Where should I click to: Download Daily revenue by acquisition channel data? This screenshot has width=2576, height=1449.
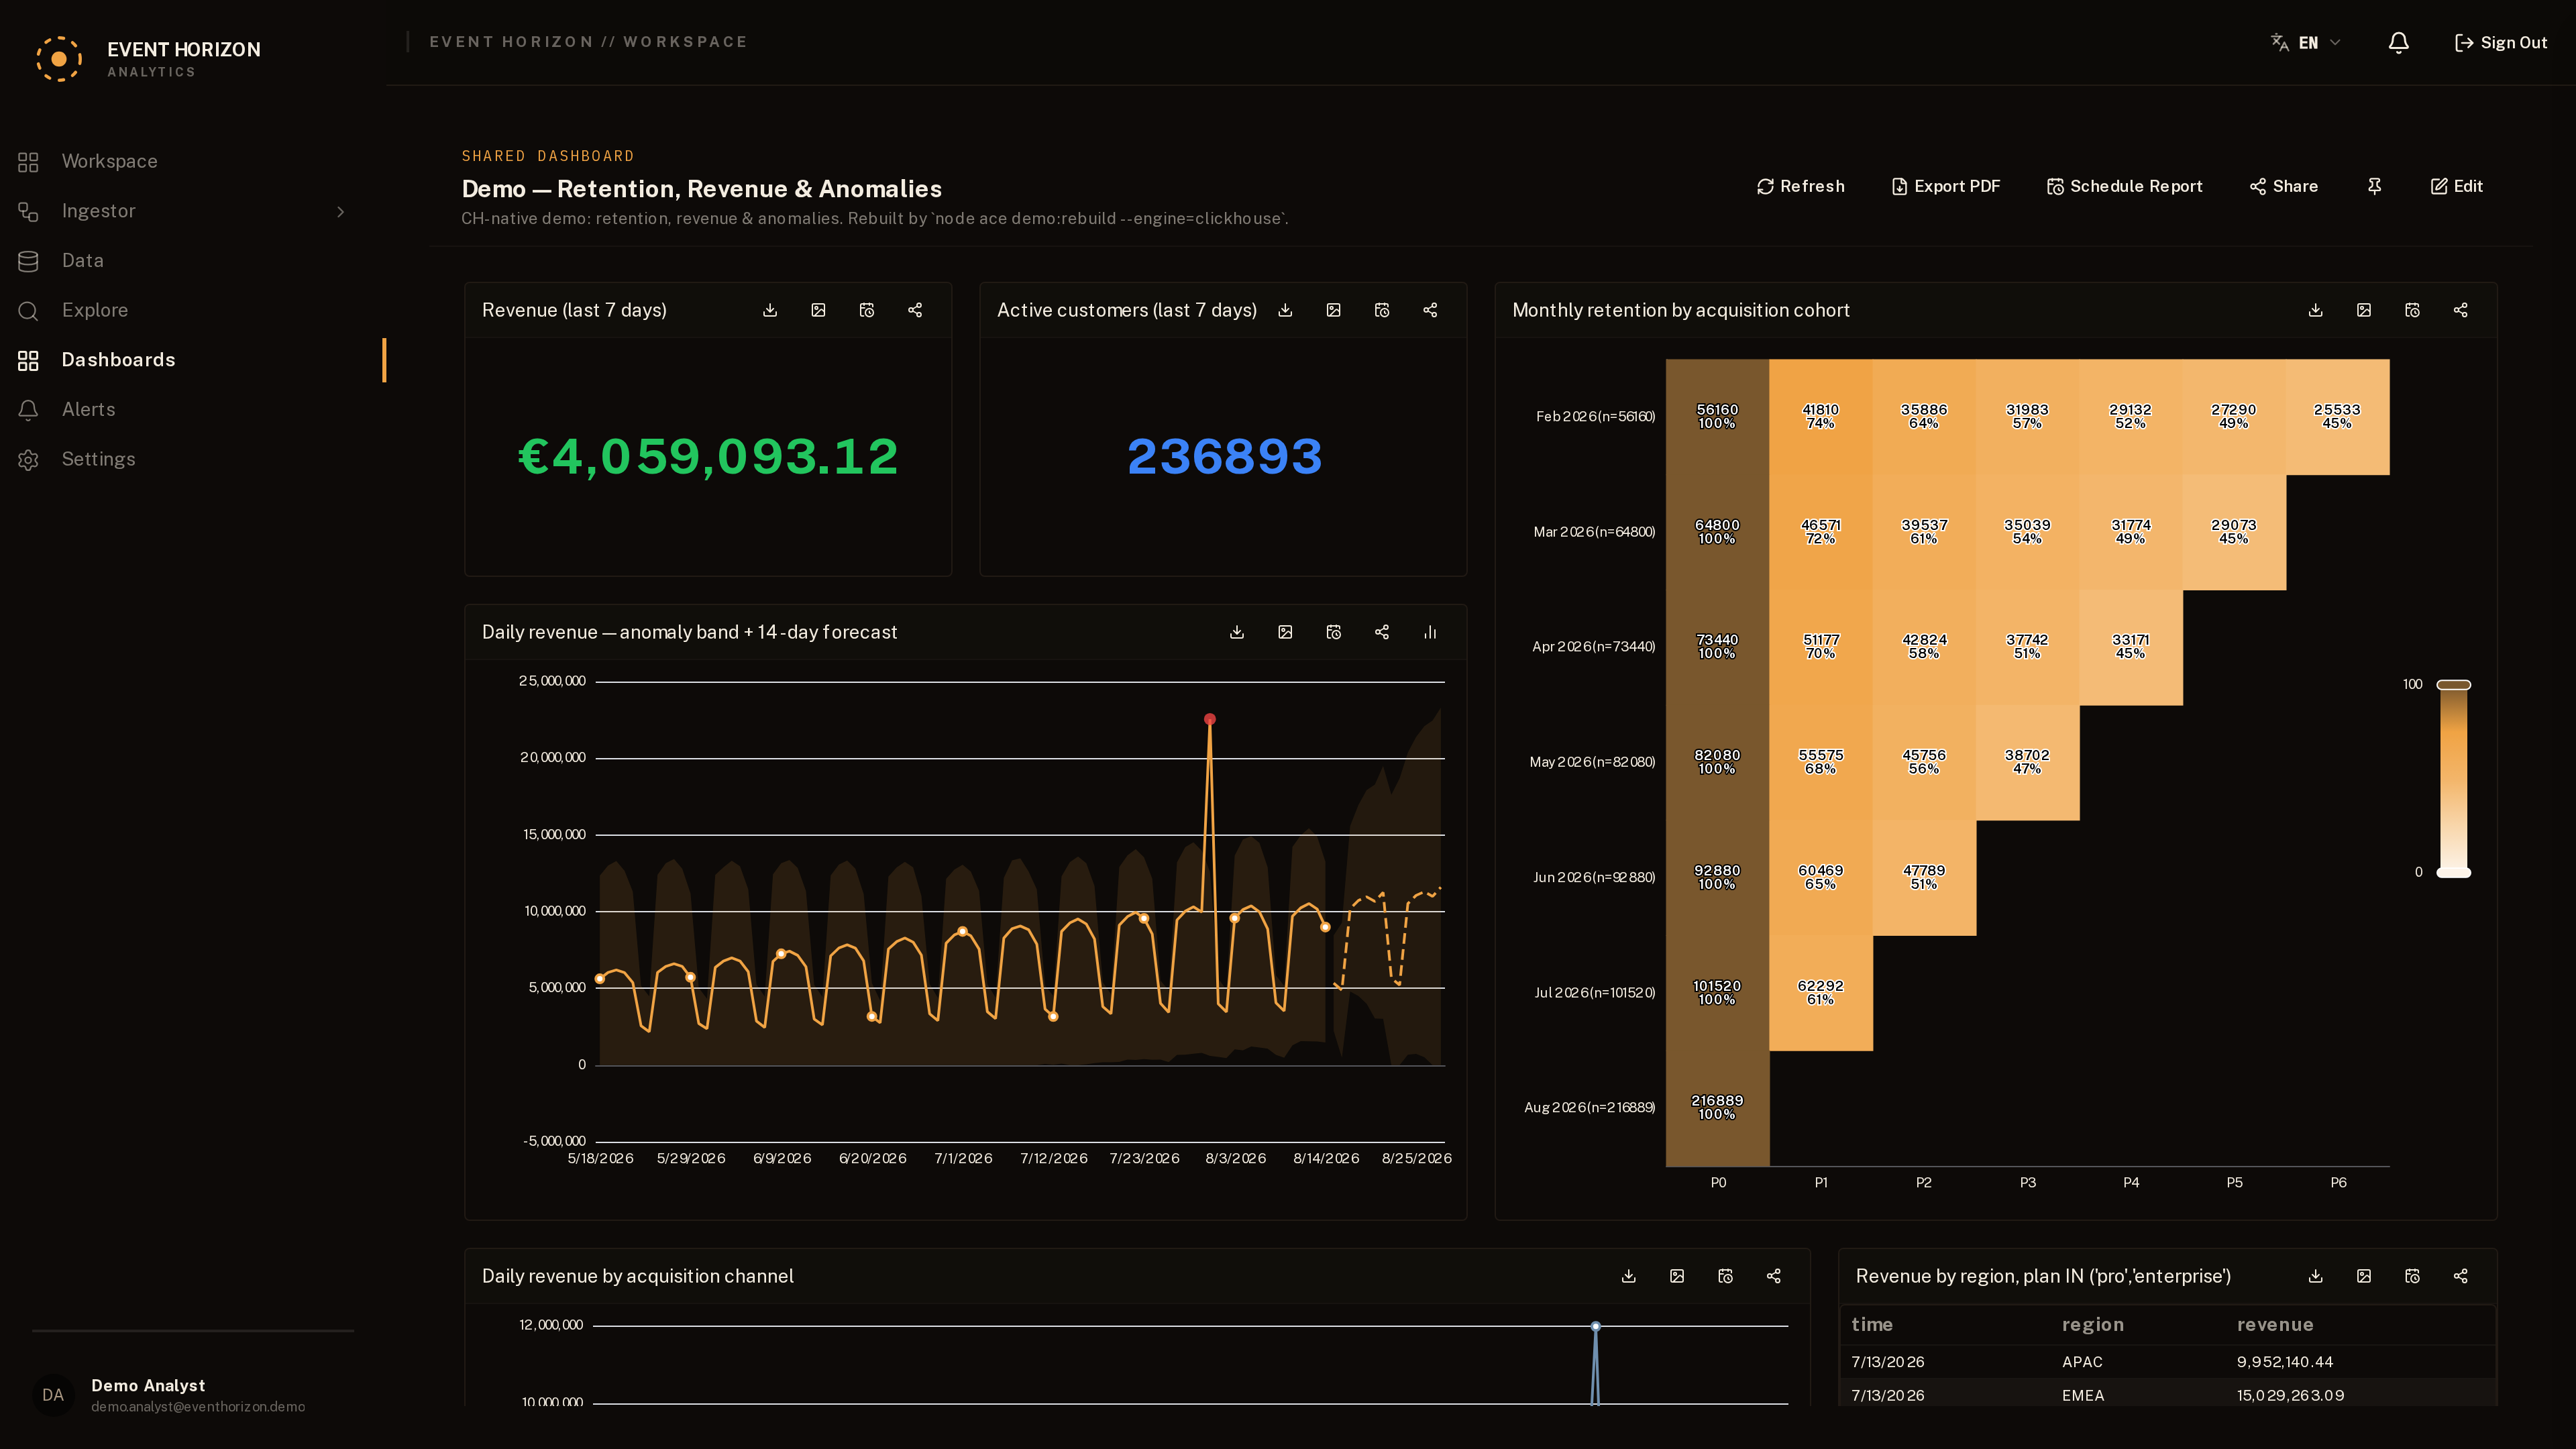(x=1629, y=1276)
